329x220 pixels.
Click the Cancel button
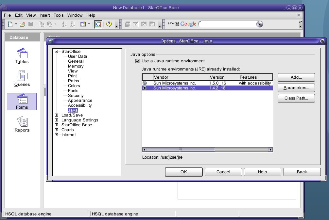[223, 172]
